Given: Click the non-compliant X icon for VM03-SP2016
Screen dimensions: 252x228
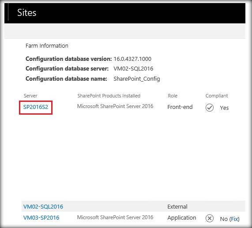Looking at the screenshot, I should pyautogui.click(x=210, y=218).
